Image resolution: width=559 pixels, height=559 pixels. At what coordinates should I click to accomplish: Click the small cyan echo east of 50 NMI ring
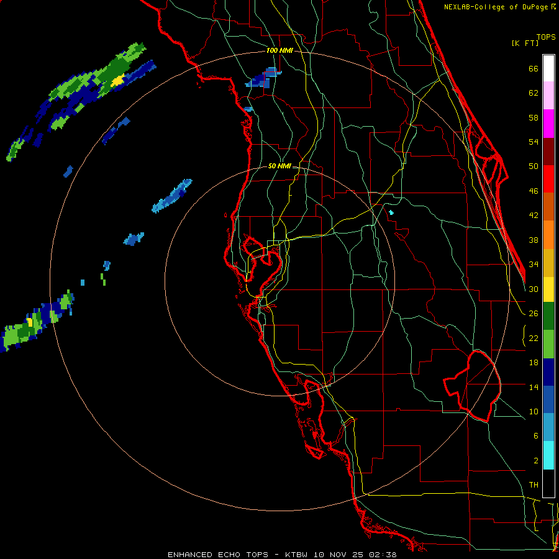(x=391, y=213)
